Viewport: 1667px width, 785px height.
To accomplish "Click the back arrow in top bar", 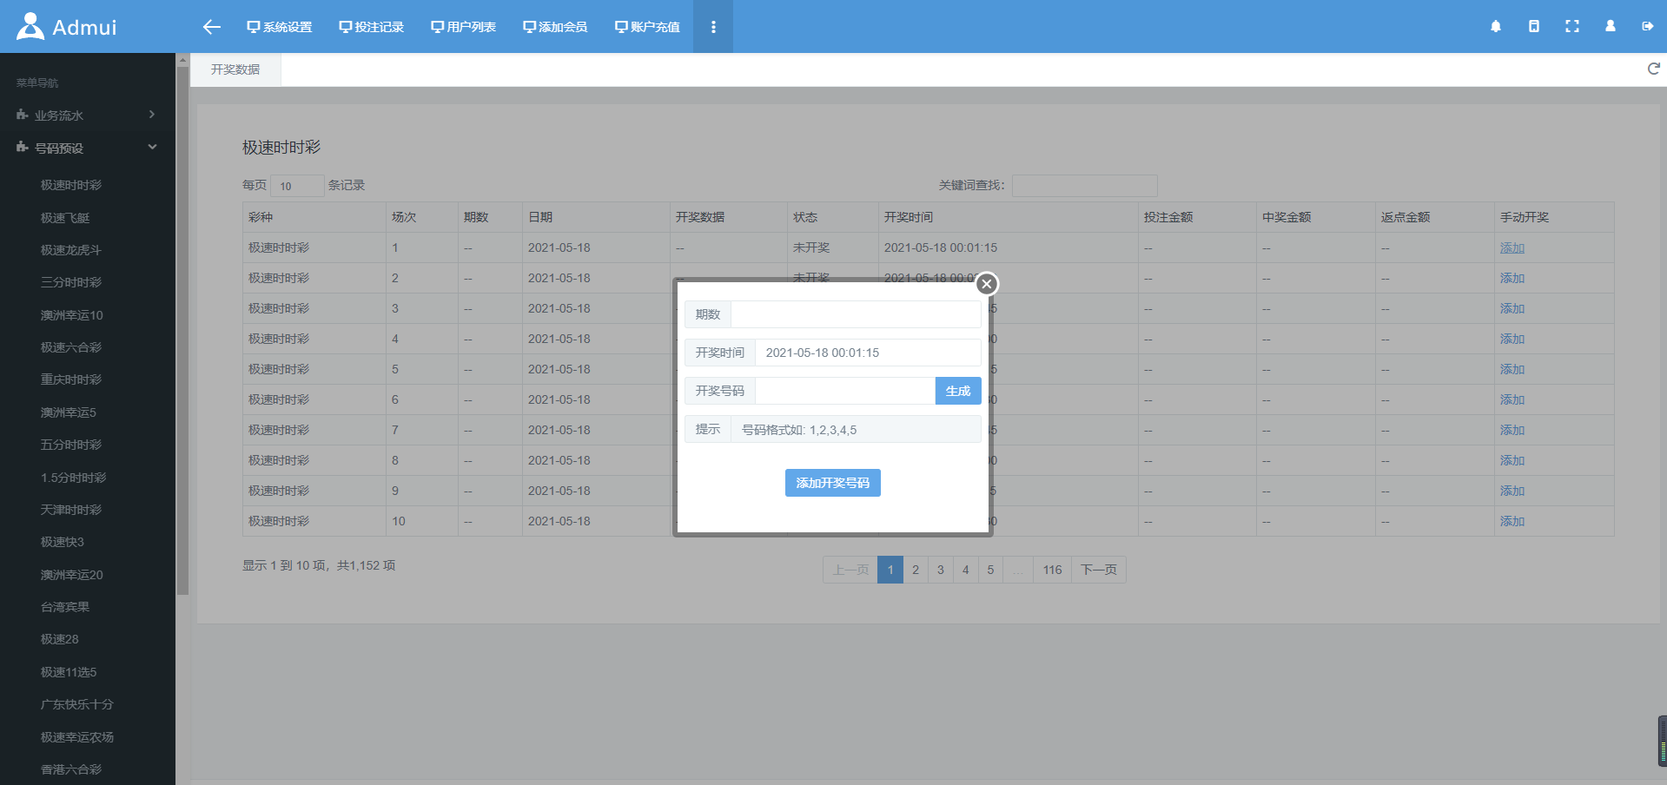I will (x=211, y=27).
